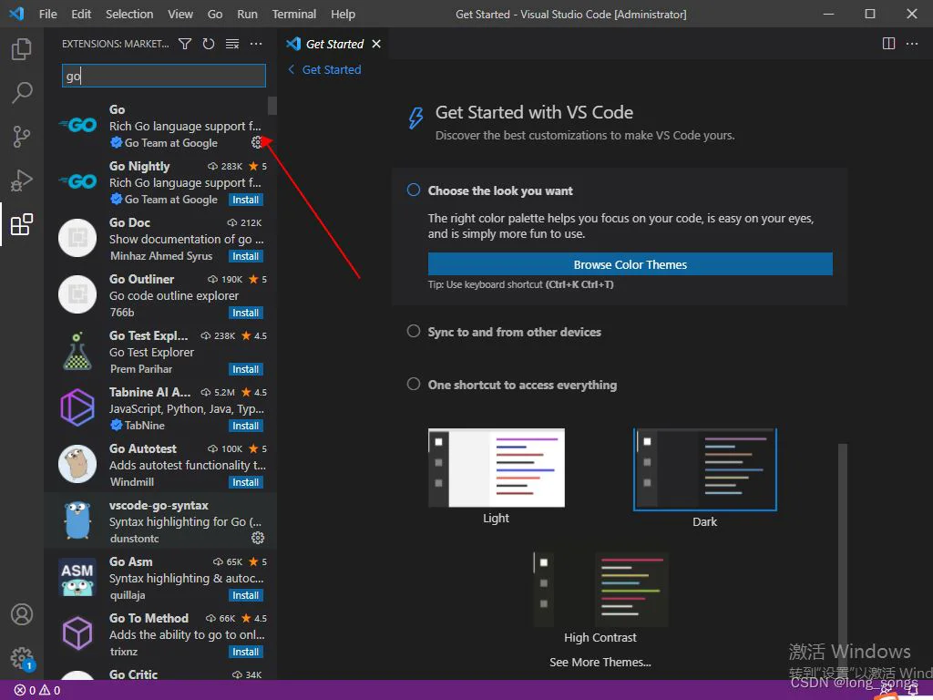The width and height of the screenshot is (933, 700).
Task: Click the 'Go Team at Google' publisher under Go
Action: coord(170,143)
